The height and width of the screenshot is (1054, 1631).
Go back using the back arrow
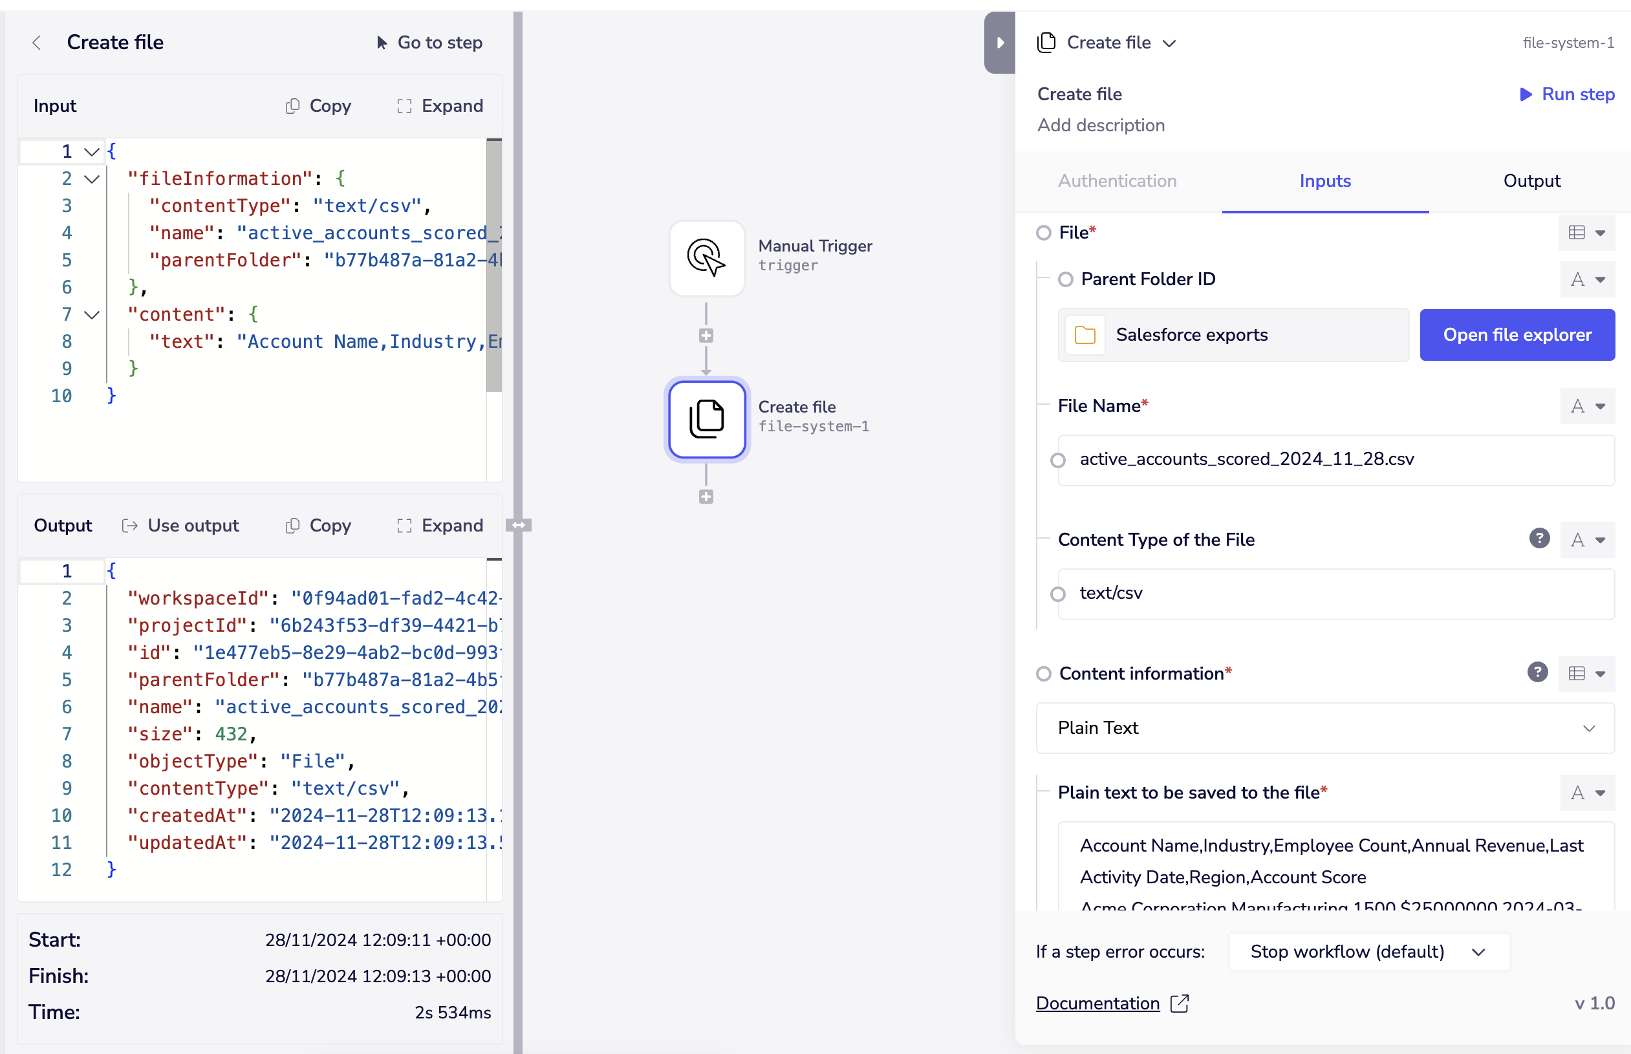(x=36, y=43)
